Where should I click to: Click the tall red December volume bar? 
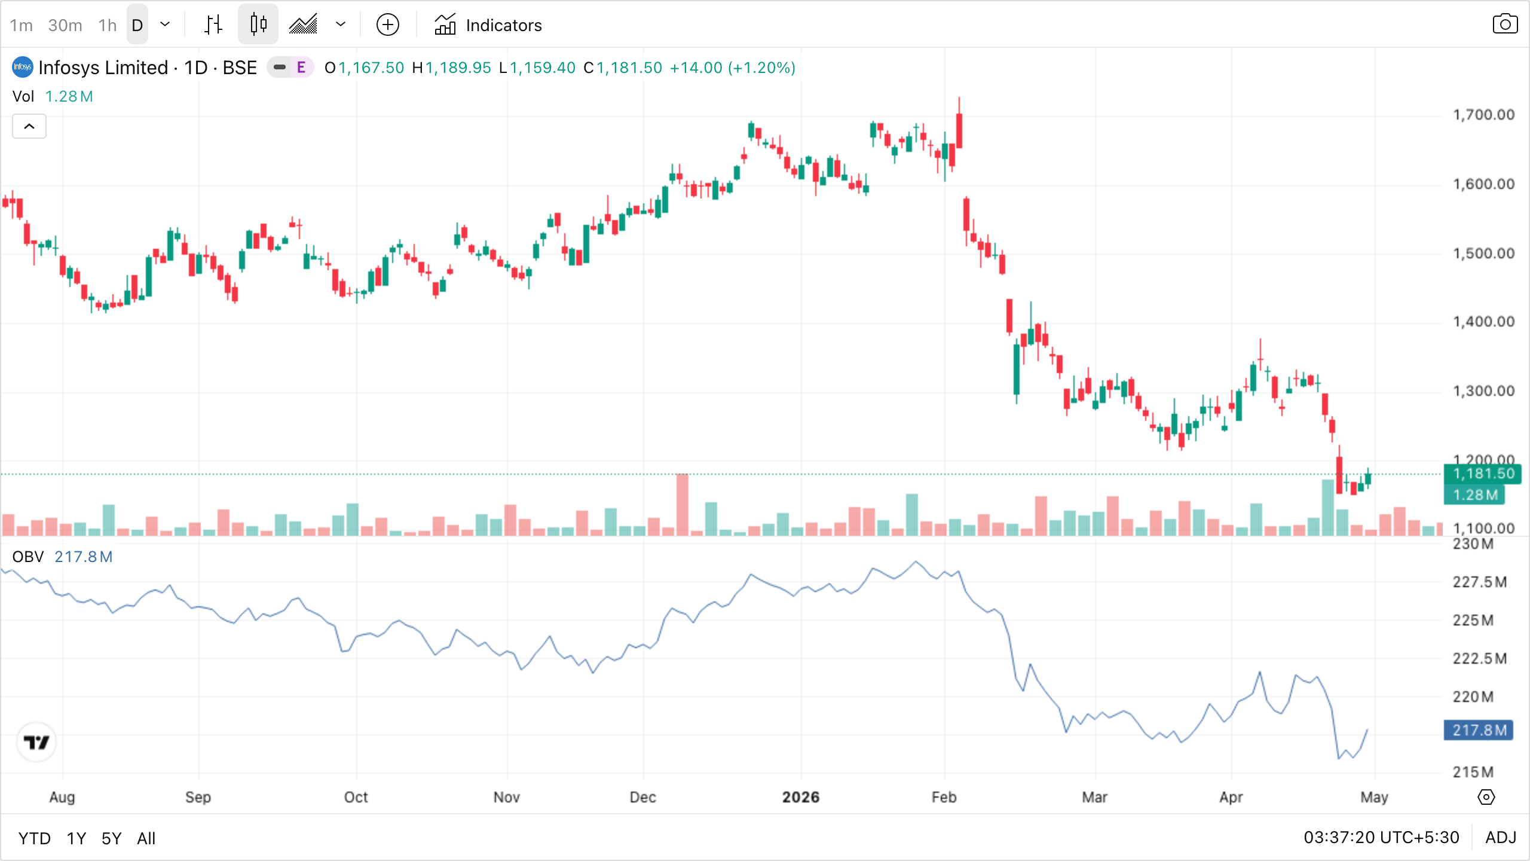682,504
